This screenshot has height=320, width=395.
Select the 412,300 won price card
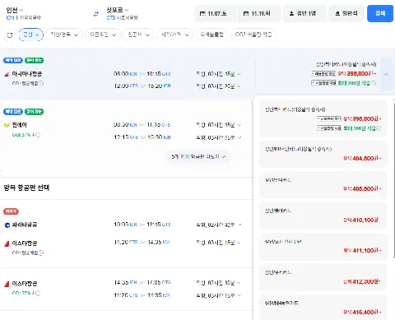(x=323, y=277)
